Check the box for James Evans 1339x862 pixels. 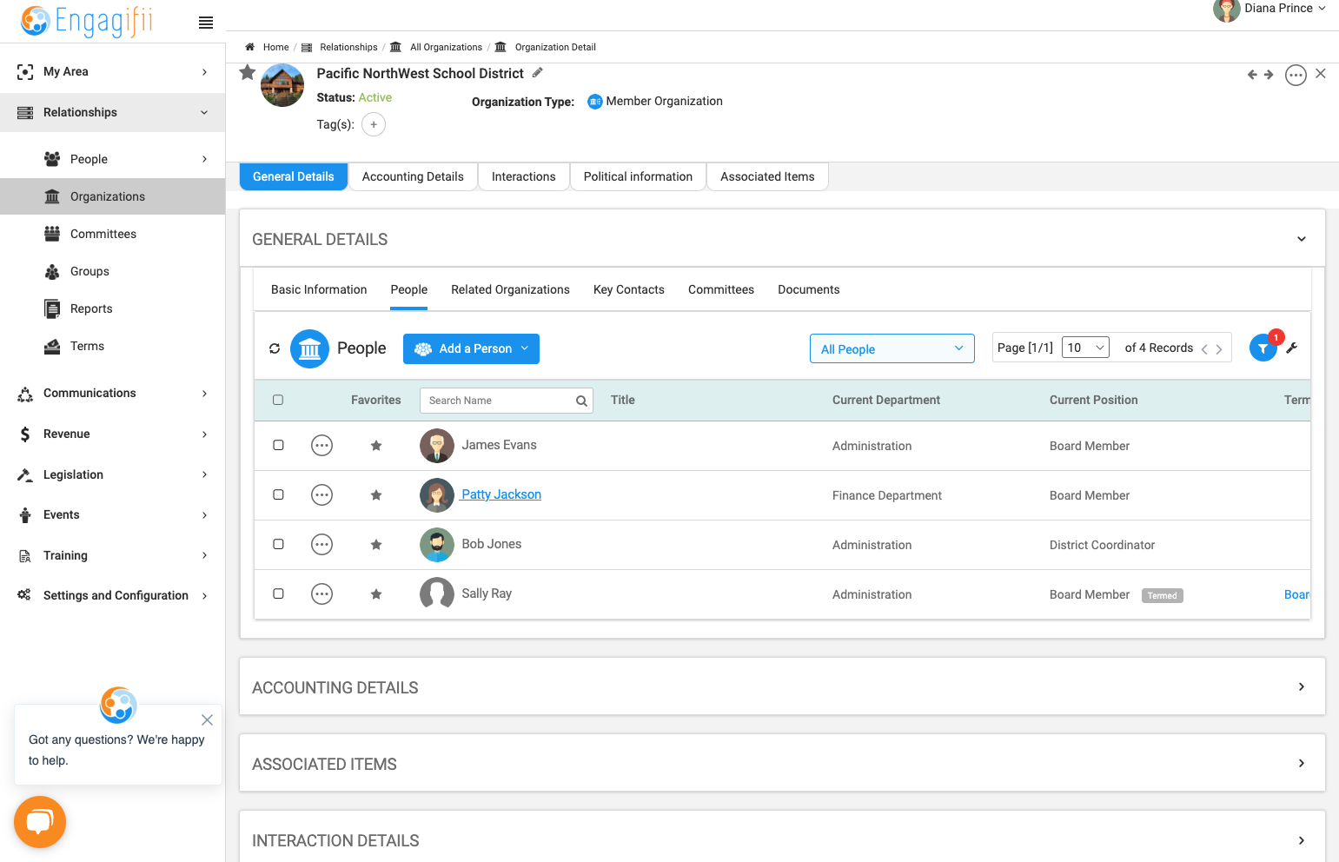tap(278, 445)
